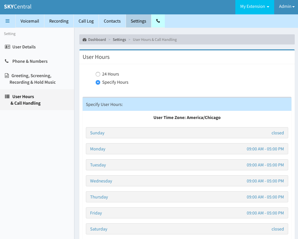Switch to the Voicemail tab
Screen dimensions: 298x239
click(x=30, y=21)
